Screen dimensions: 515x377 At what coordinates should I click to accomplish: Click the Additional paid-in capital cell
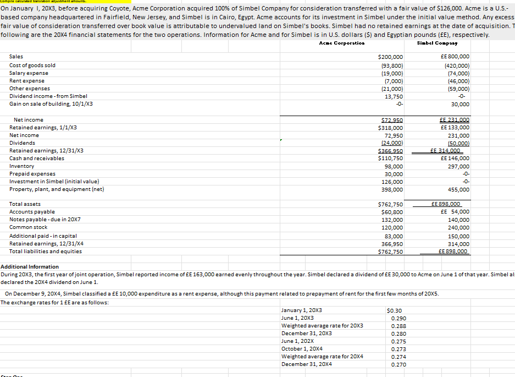(x=41, y=236)
